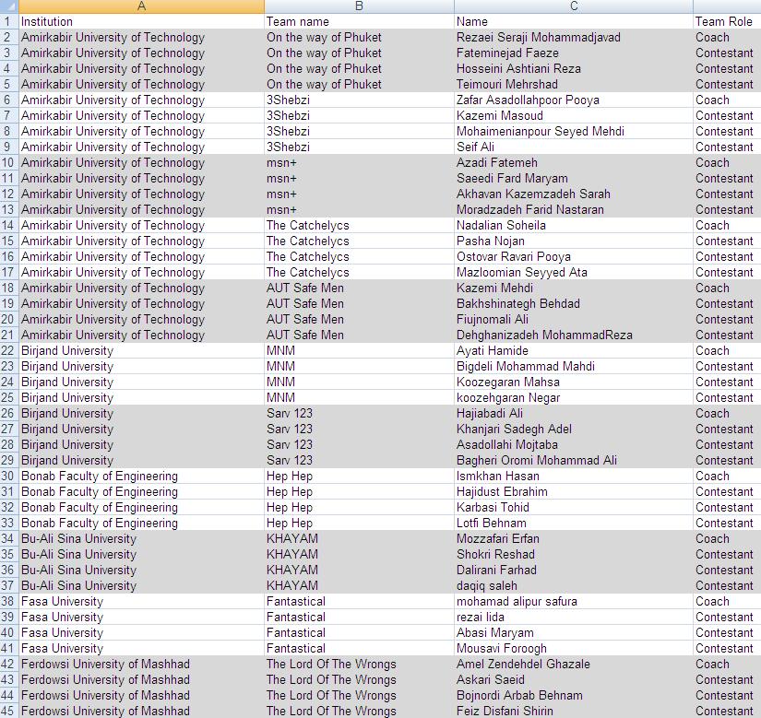Click the 'Institution' header cell
Viewport: 761px width, 718px height.
141,21
